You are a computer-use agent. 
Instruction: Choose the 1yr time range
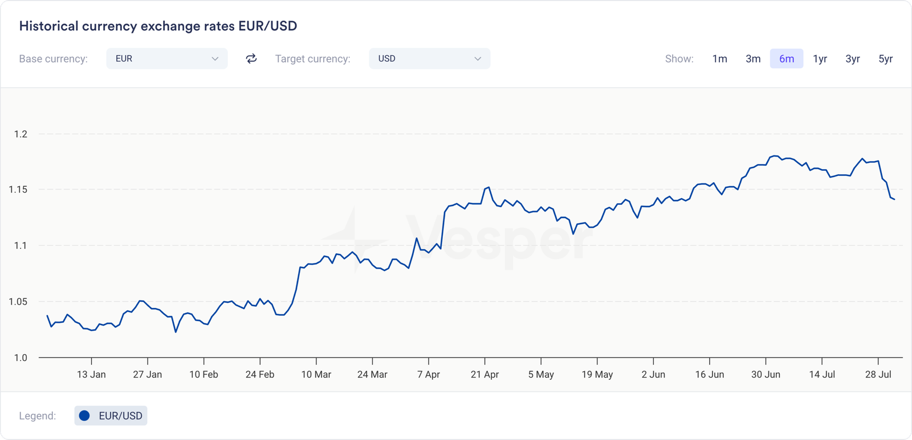[820, 59]
